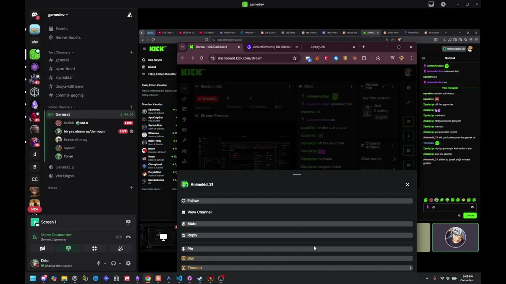Join the General_2 voice channel
This screenshot has width=506, height=284.
[x=64, y=167]
